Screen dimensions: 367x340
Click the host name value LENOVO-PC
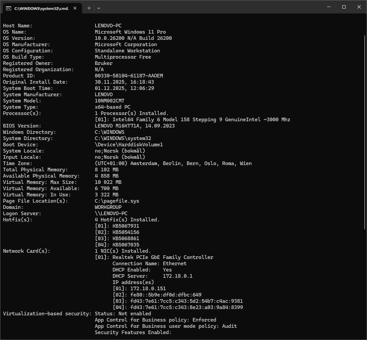click(x=108, y=26)
